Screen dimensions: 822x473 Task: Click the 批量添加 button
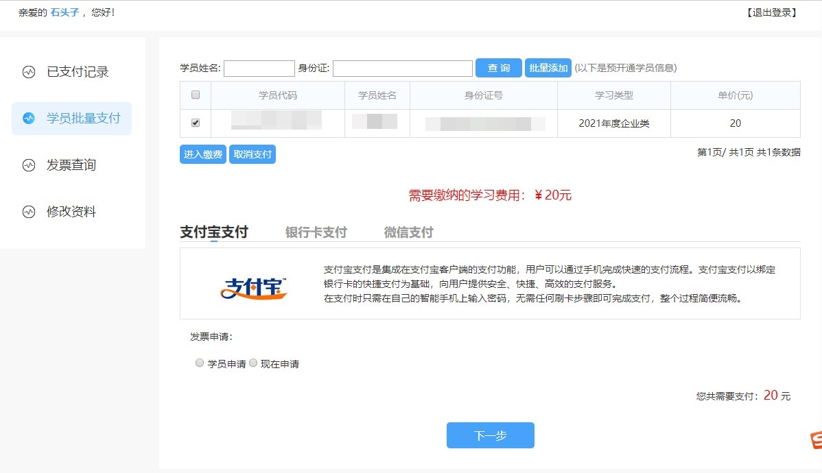click(548, 68)
